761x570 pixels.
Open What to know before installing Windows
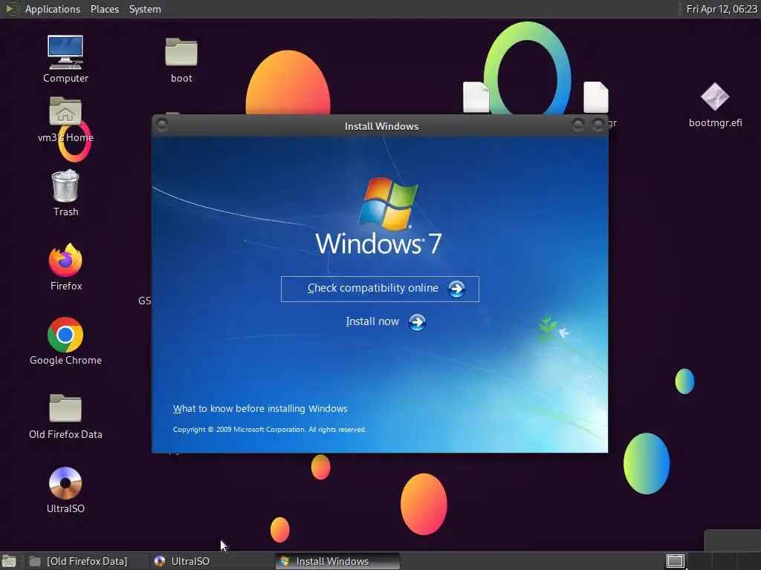click(260, 409)
